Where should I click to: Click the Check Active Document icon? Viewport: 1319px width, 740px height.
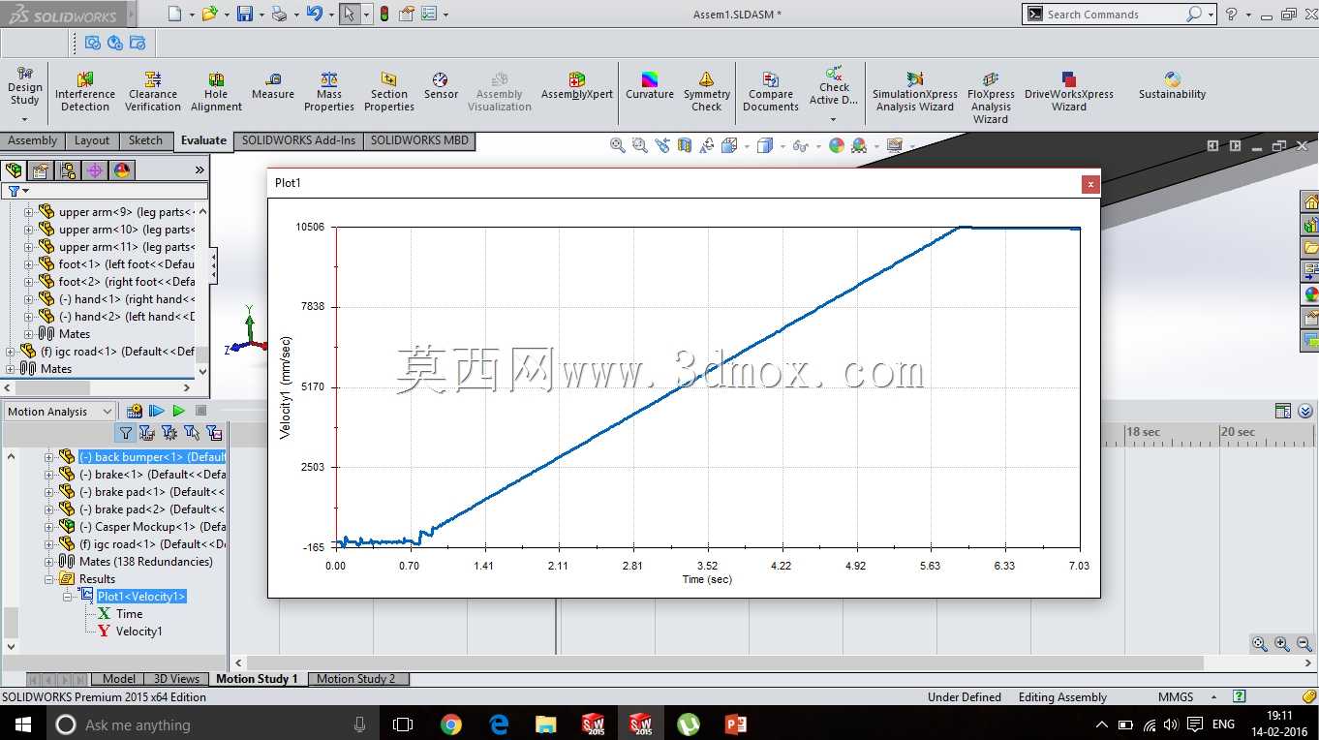(x=834, y=73)
